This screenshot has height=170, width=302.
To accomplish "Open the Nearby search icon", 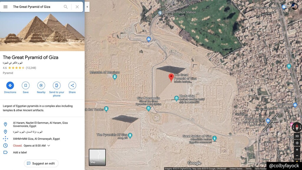I will point(41,85).
